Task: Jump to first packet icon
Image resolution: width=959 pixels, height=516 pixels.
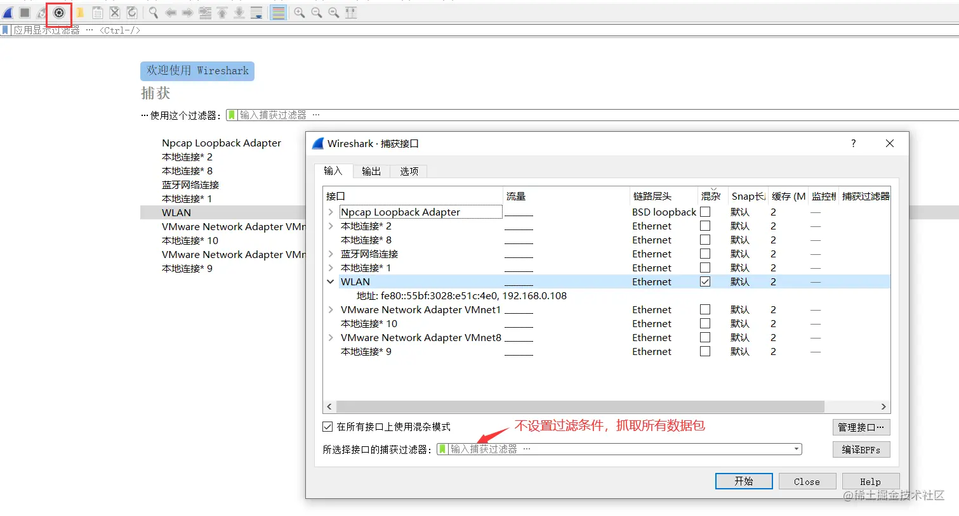Action: coord(222,13)
